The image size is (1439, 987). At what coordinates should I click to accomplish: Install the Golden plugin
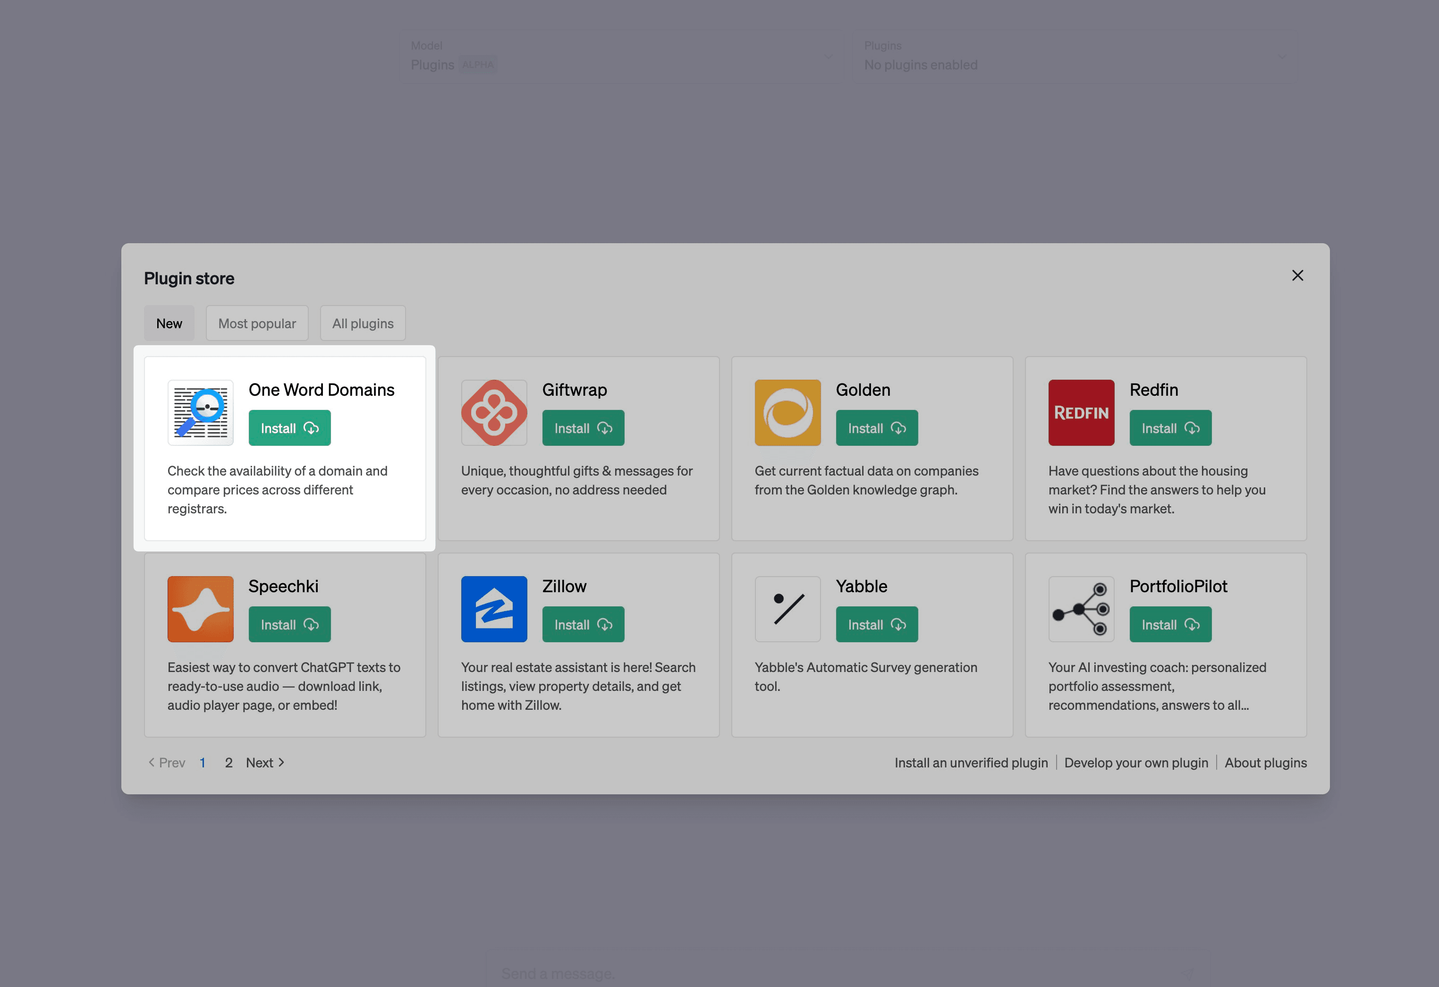pos(877,428)
